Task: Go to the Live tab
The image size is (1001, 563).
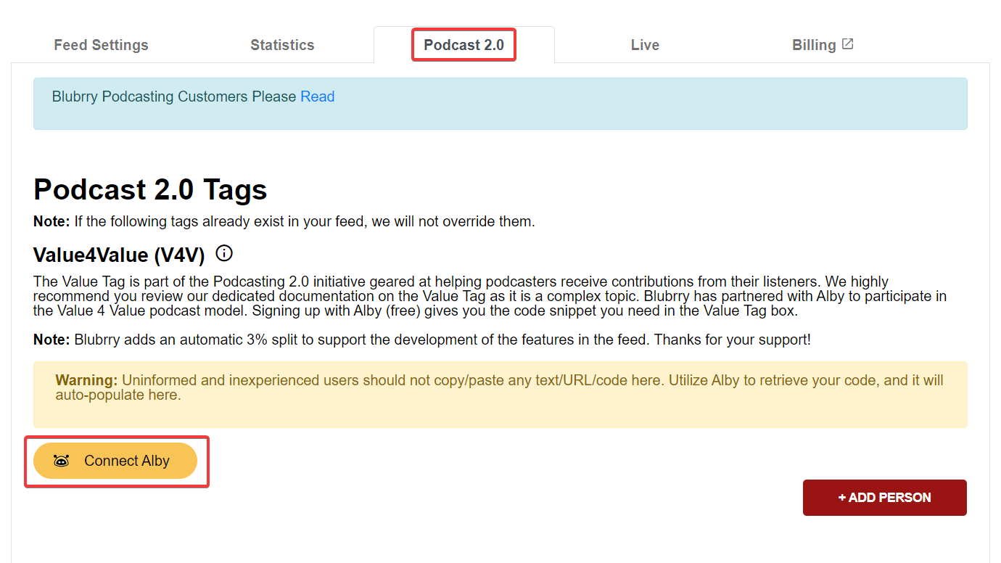Action: [x=645, y=45]
